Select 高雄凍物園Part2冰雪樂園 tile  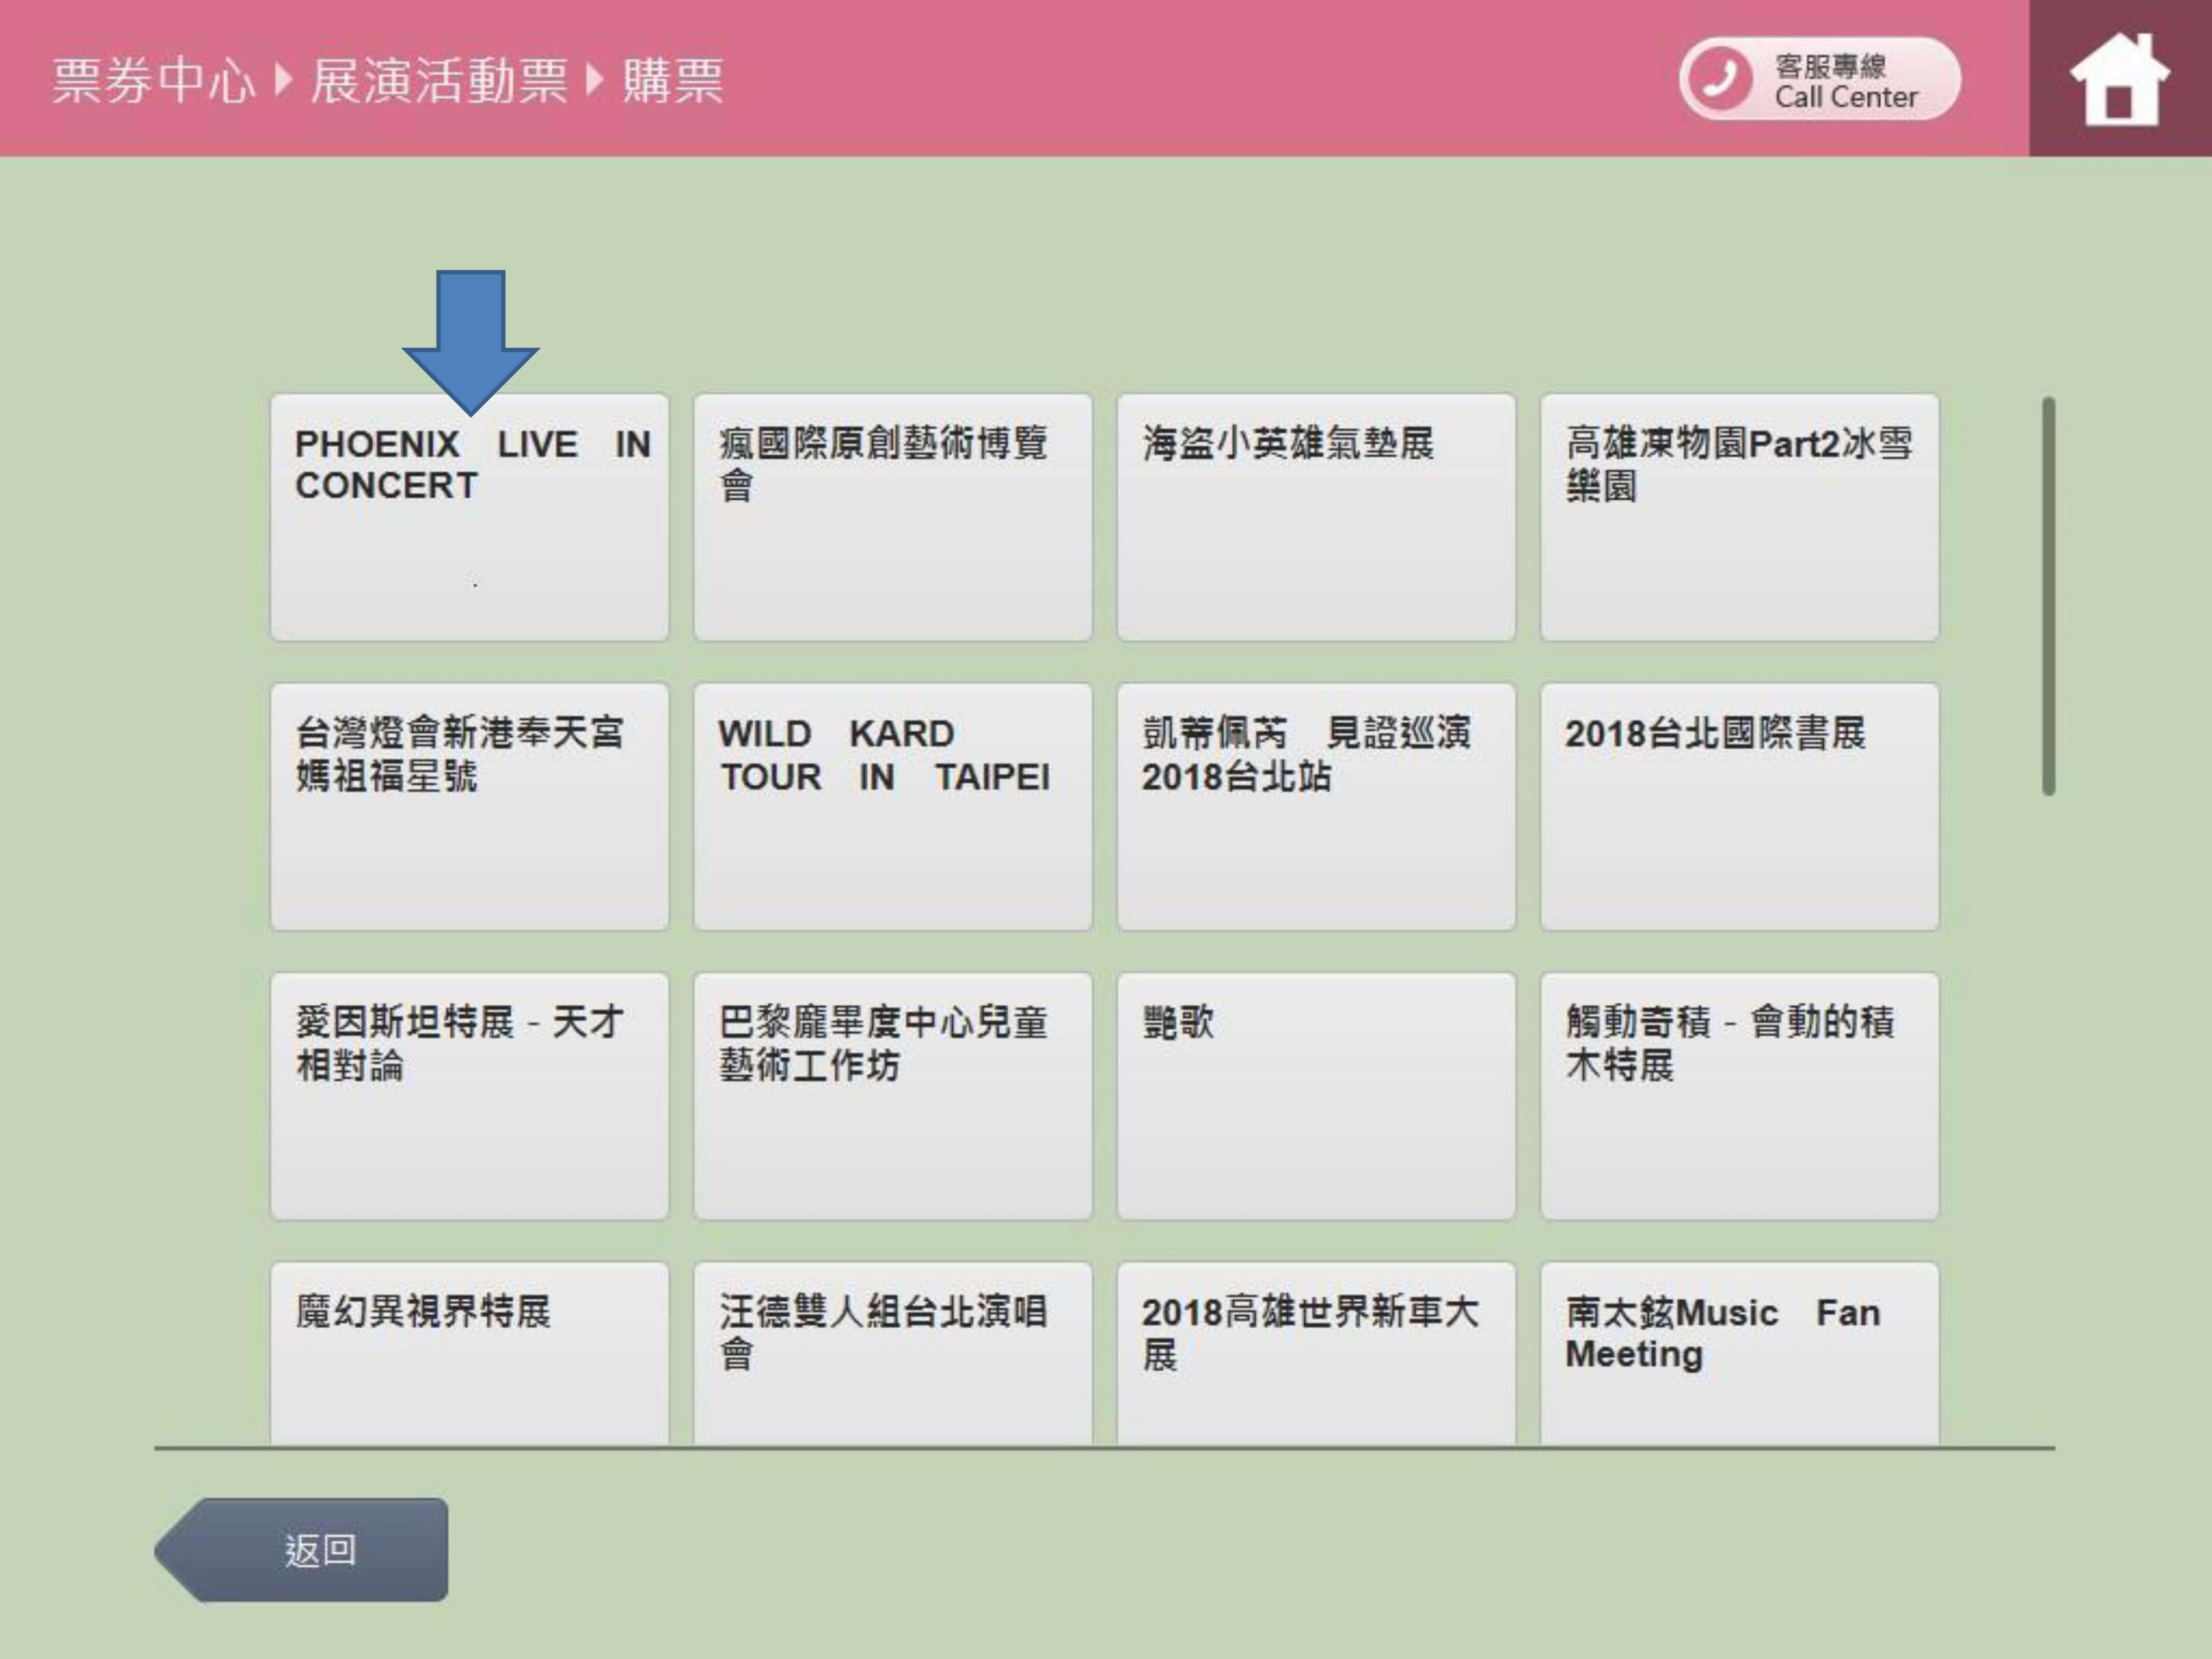(x=1738, y=517)
